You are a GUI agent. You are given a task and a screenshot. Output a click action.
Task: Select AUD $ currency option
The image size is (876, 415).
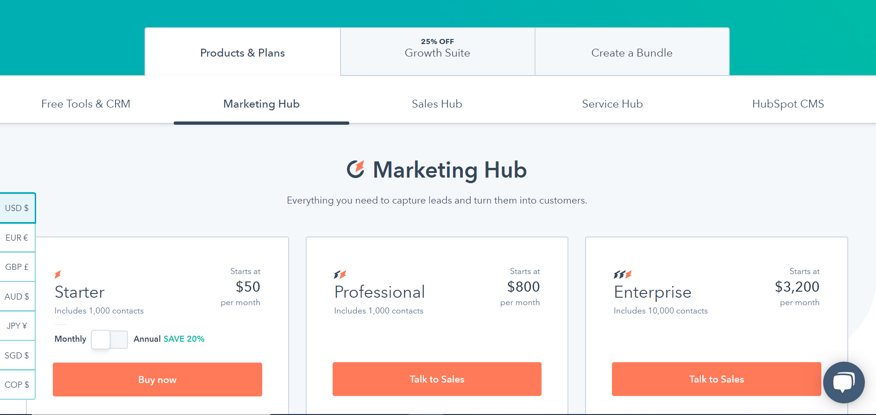tap(17, 297)
